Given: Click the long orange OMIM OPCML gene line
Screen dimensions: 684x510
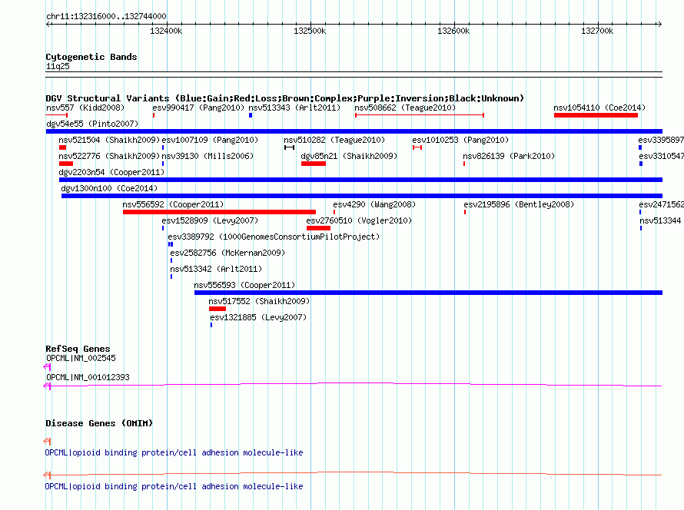Looking at the screenshot, I should pos(353,474).
